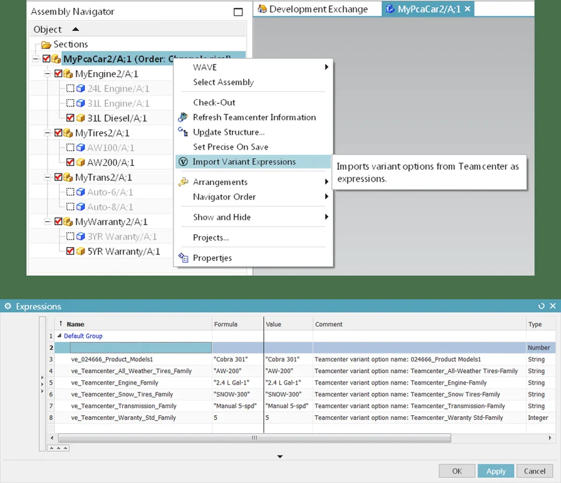The height and width of the screenshot is (483, 561).
Task: Click the Cancel button
Action: pyautogui.click(x=534, y=471)
